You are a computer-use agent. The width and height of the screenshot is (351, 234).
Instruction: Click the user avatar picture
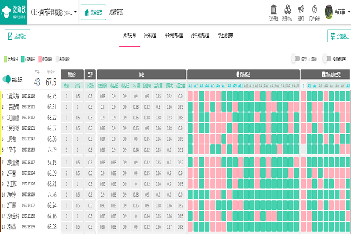pos(329,11)
